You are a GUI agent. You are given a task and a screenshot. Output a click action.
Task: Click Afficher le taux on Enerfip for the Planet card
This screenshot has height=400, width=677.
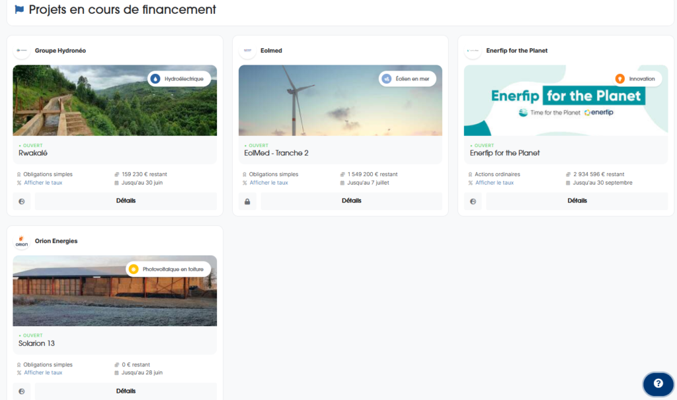[495, 183]
